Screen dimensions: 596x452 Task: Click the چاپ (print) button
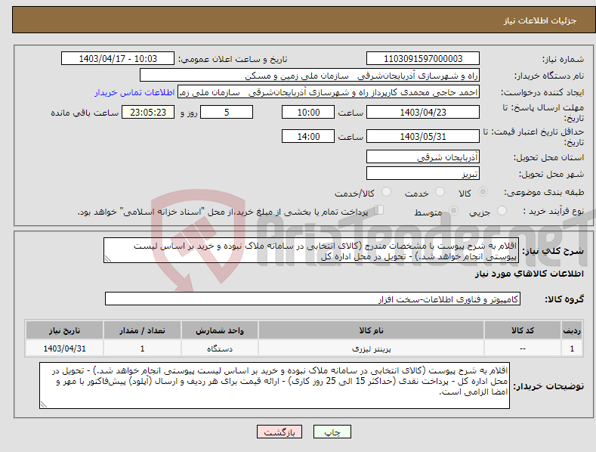332,432
